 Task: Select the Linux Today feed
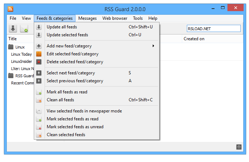pyautogui.click(x=22, y=54)
